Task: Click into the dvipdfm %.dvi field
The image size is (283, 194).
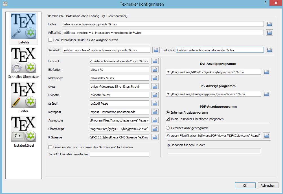Action: (119, 95)
